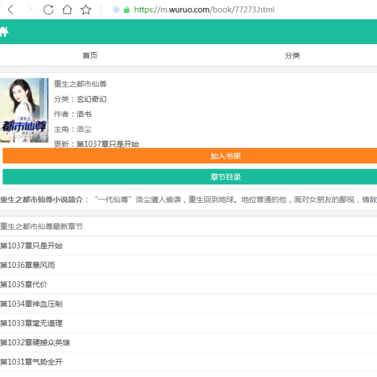Open chapter 第1032章硬撼众英雄
The image size is (377, 377).
pyautogui.click(x=35, y=343)
